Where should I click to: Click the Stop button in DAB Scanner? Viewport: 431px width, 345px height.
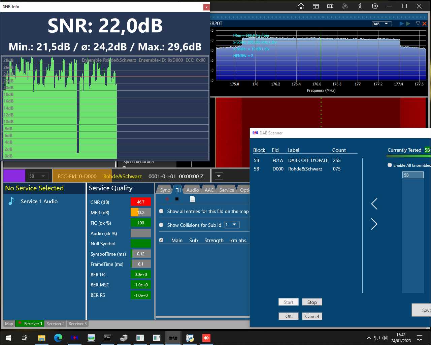pos(312,302)
